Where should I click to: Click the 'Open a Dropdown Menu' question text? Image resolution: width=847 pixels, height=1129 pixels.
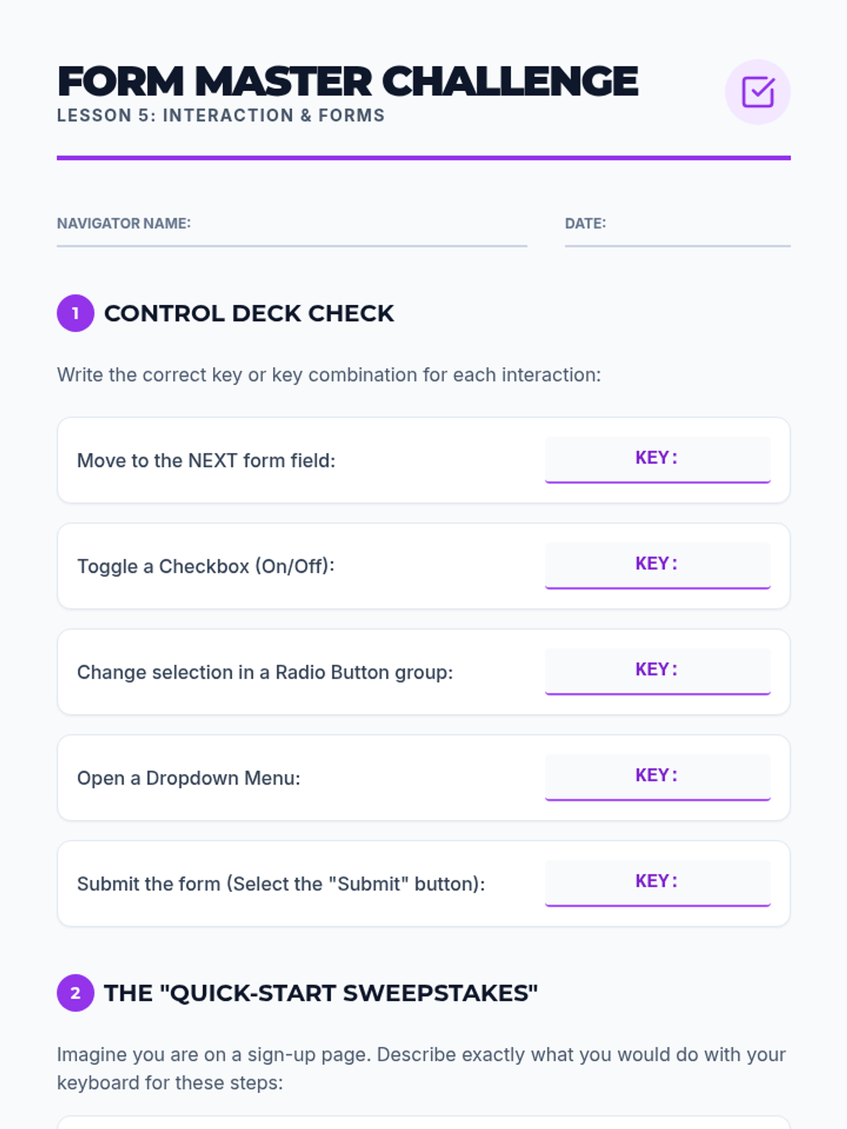[188, 778]
